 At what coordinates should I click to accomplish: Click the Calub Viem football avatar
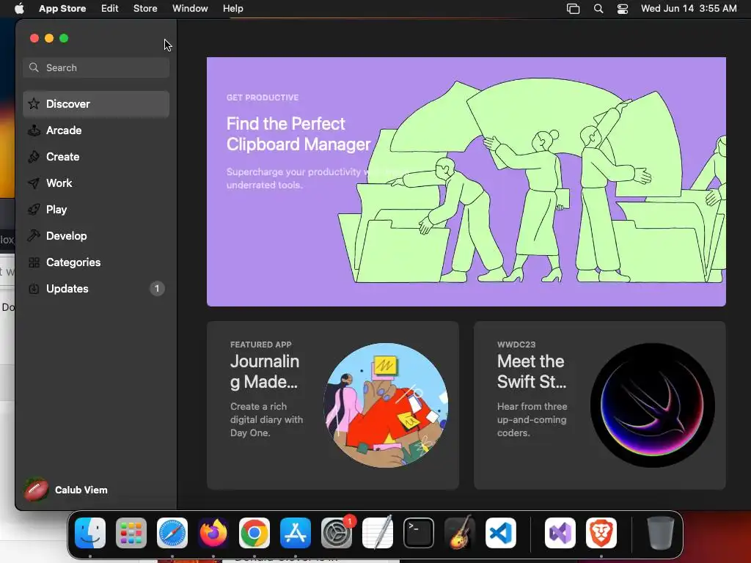click(x=36, y=490)
